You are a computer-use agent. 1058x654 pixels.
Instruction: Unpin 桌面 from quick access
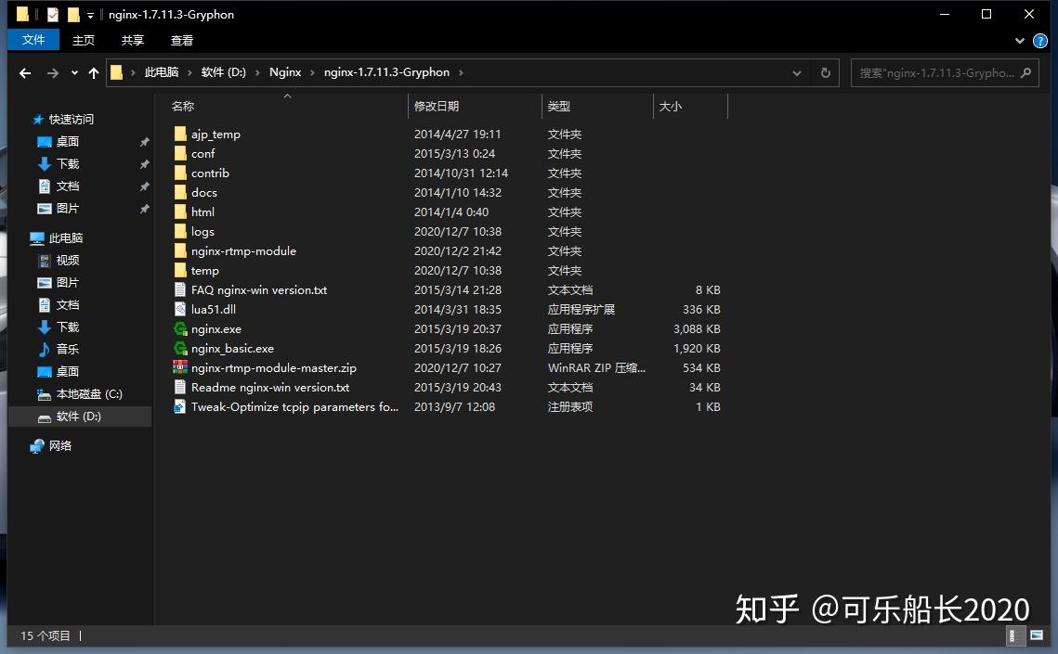(146, 141)
